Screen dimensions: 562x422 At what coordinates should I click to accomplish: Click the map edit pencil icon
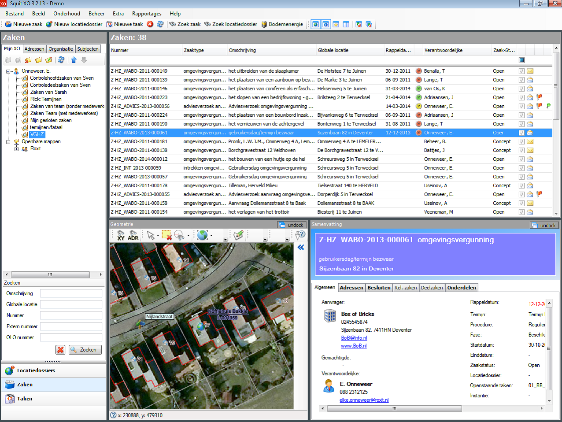tap(238, 235)
